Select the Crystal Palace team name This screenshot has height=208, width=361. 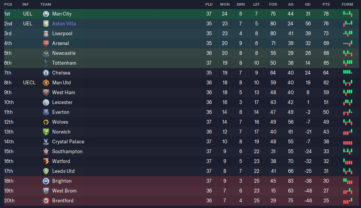click(68, 142)
